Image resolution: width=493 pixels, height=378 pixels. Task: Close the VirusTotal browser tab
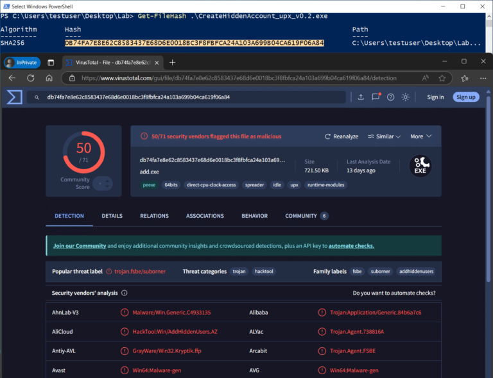click(157, 63)
